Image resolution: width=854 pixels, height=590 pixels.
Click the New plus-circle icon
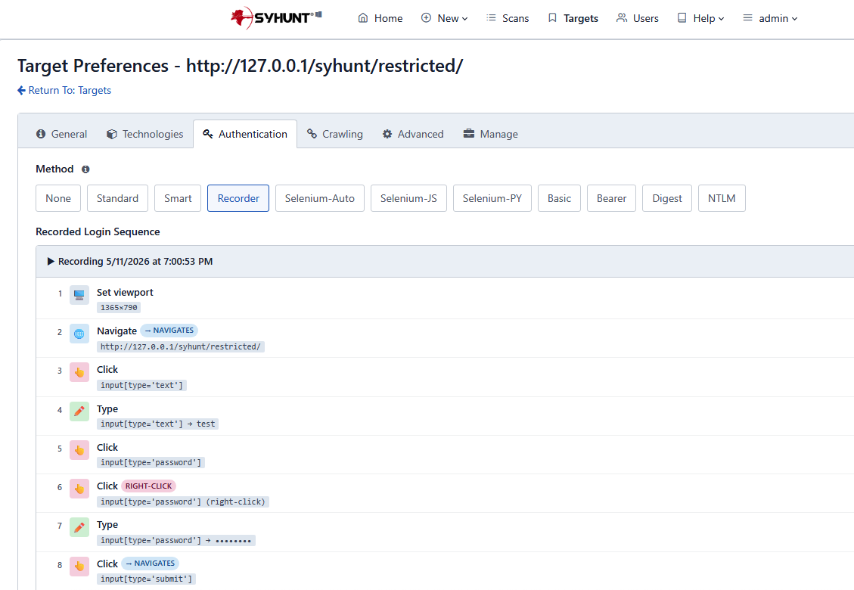coord(426,18)
